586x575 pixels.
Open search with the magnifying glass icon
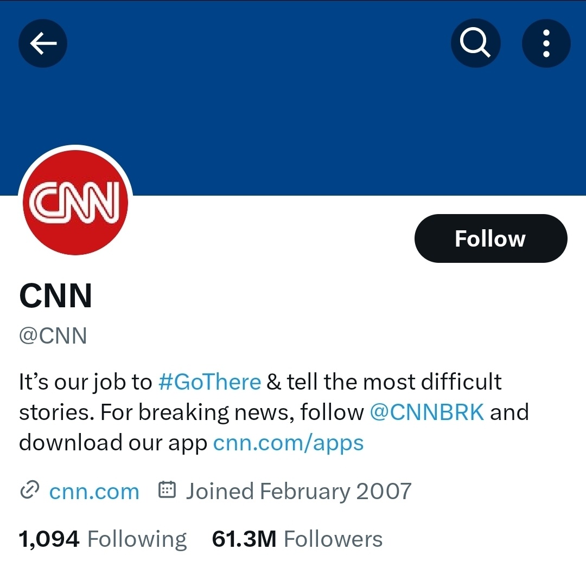click(x=475, y=43)
